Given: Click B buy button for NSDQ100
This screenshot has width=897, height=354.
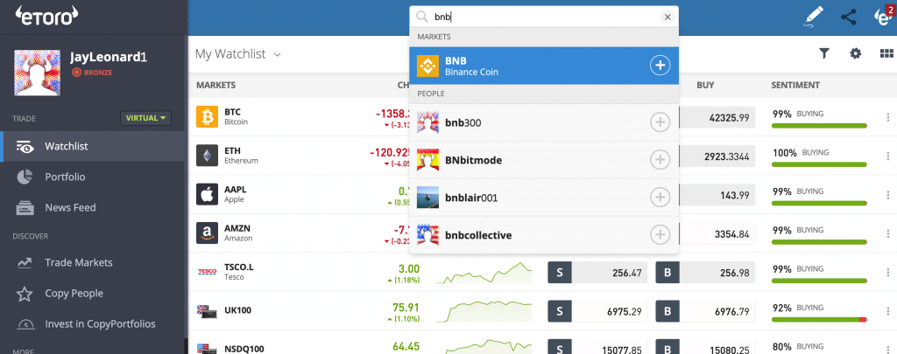Looking at the screenshot, I should (667, 347).
